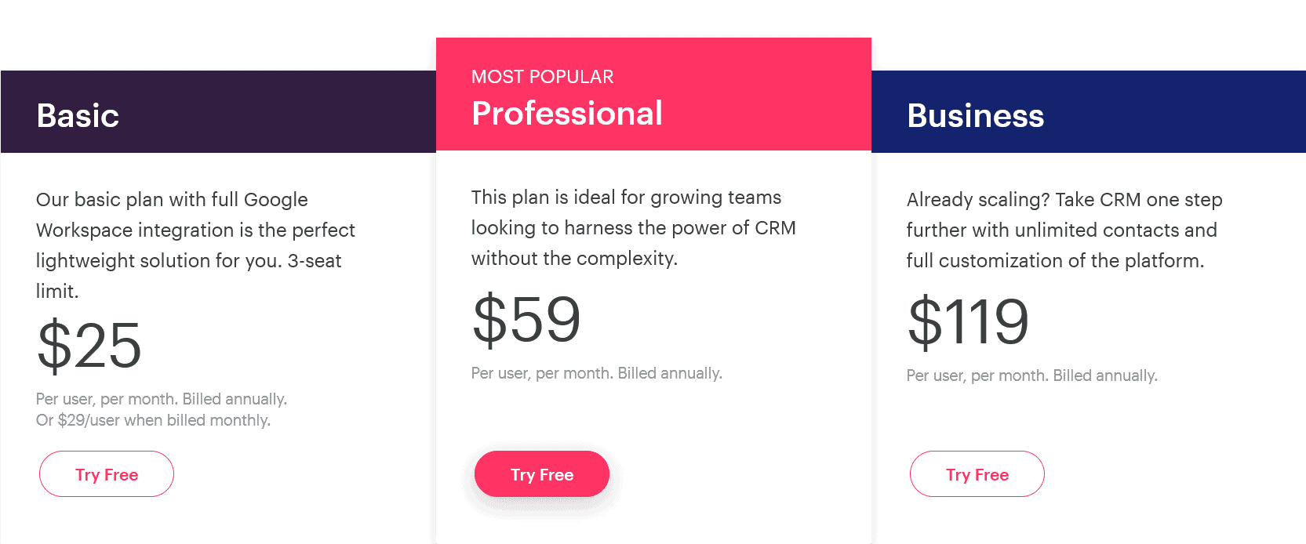Click the Professional plan description paragraph

tap(633, 227)
